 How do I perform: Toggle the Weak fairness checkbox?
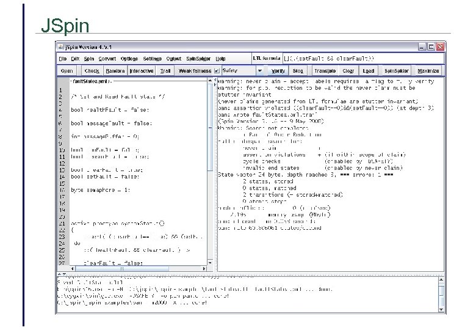click(x=217, y=71)
